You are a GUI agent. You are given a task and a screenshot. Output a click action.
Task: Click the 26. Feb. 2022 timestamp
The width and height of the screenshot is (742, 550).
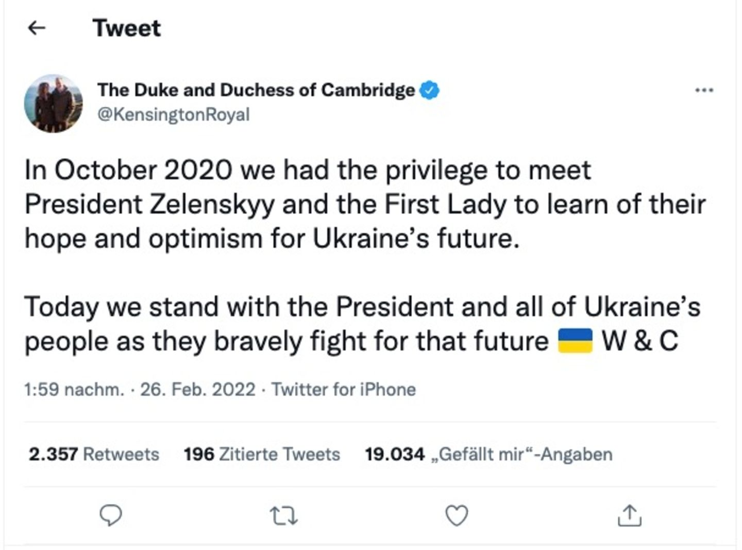[197, 389]
